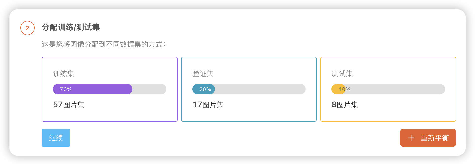Image resolution: width=475 pixels, height=165 pixels.
Task: Click the step 2 circle icon
Action: tap(27, 28)
